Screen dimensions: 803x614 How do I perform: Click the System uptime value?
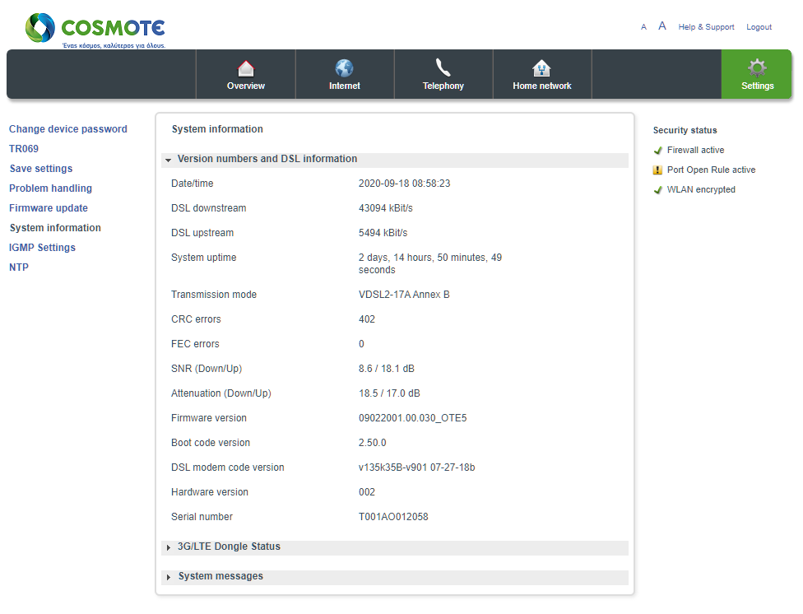(x=430, y=263)
